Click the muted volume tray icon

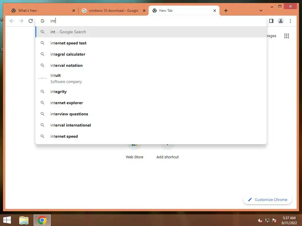point(260,220)
